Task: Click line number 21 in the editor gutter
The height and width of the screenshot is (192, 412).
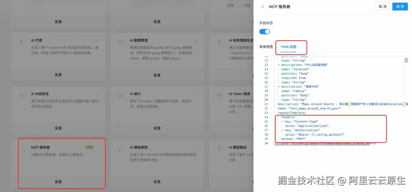Action: [266, 104]
